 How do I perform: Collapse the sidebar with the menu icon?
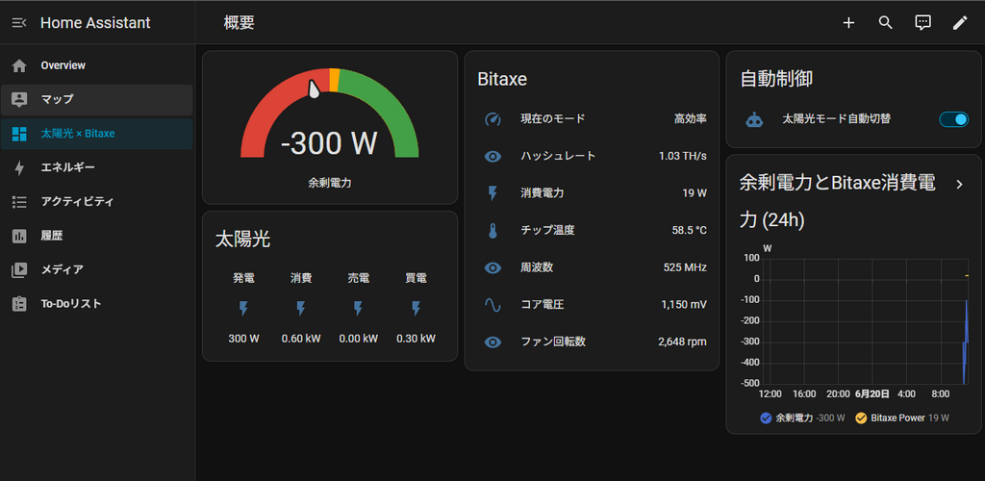coord(19,23)
